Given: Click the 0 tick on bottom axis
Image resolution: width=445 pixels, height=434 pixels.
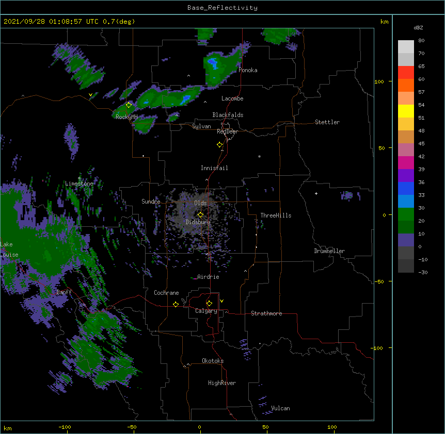Looking at the screenshot, I should point(199,427).
